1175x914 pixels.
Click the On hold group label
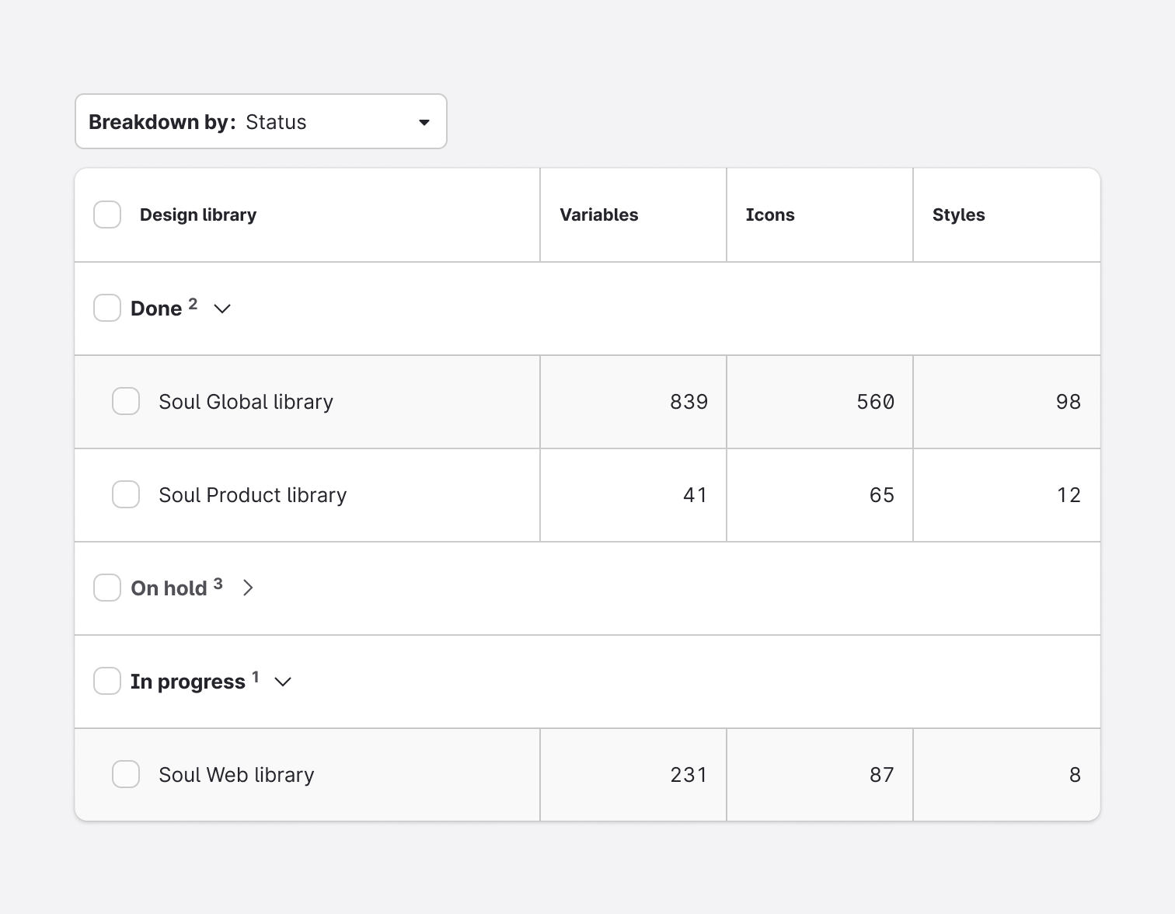coord(169,588)
